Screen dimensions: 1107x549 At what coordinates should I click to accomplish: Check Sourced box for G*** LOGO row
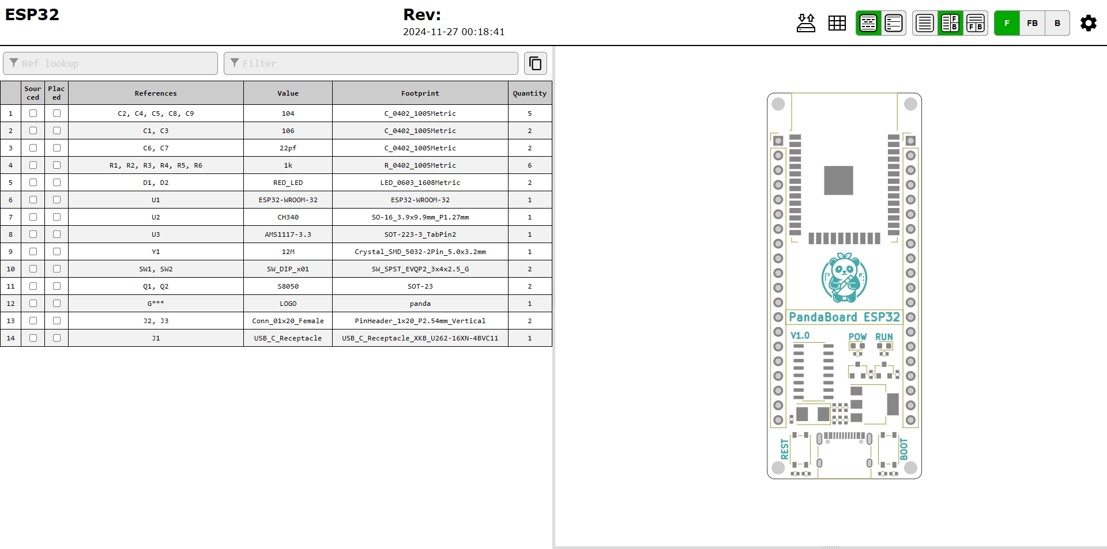click(33, 304)
